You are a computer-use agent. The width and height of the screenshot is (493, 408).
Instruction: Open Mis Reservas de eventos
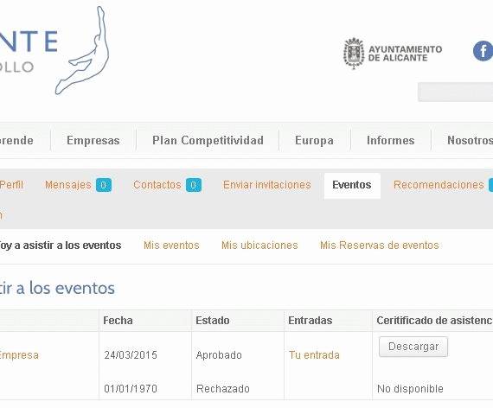(380, 245)
